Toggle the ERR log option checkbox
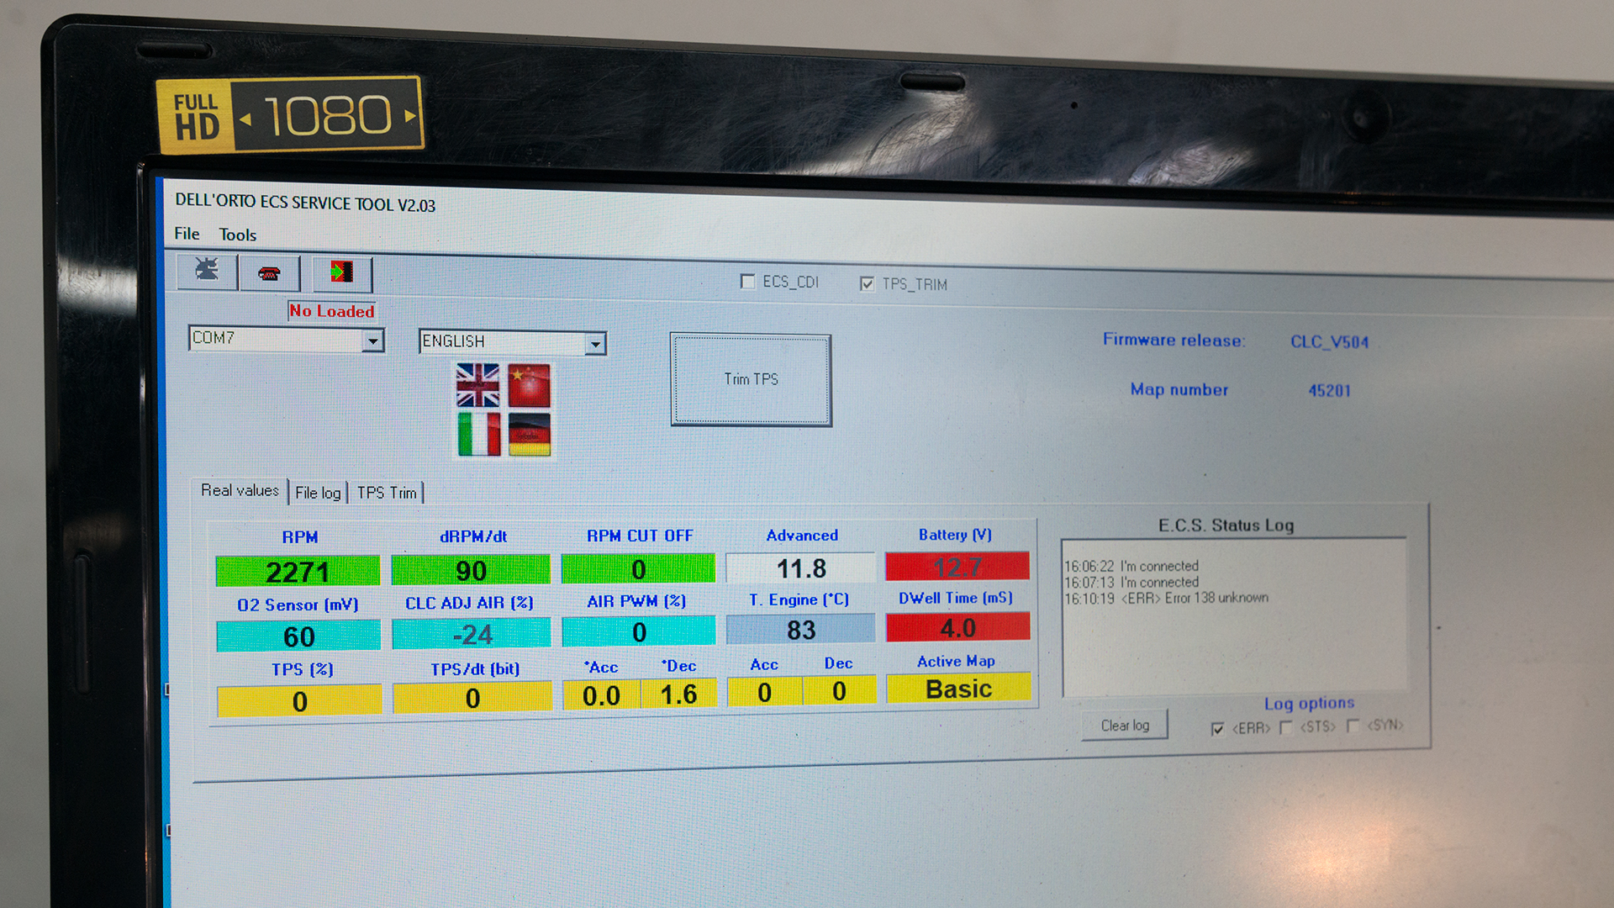The width and height of the screenshot is (1614, 908). pyautogui.click(x=1217, y=728)
